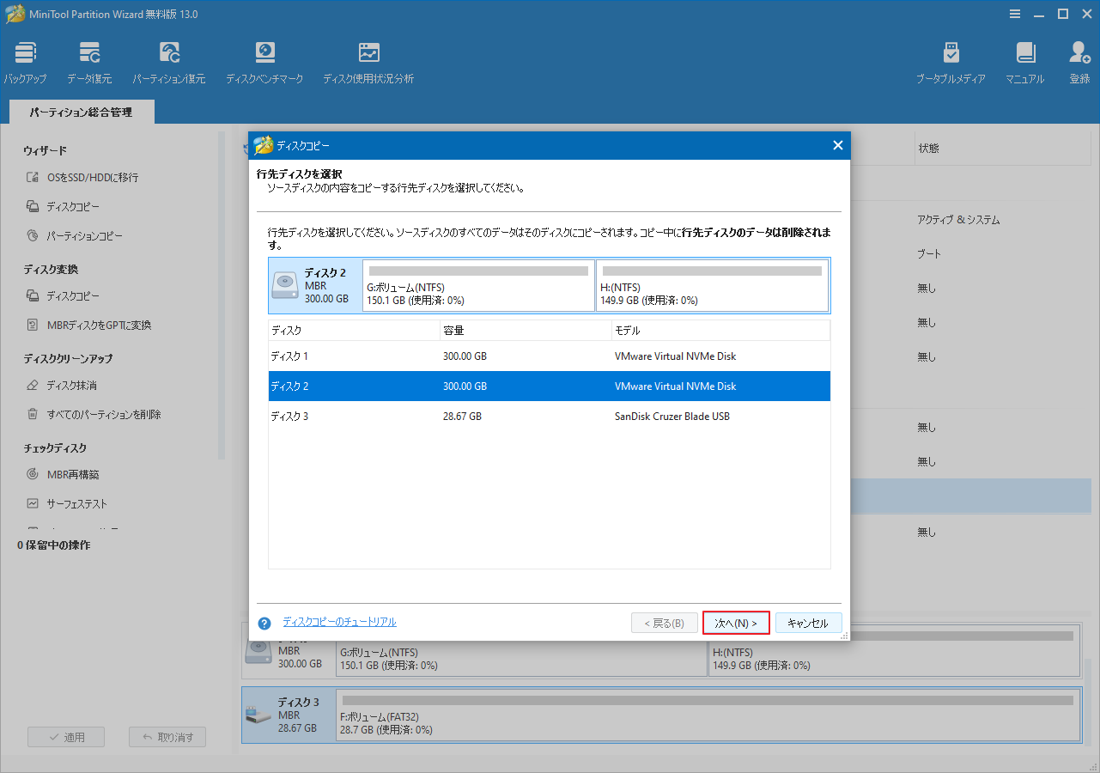Switch to the パーティション総合管理 tab
This screenshot has height=773, width=1100.
(x=81, y=111)
